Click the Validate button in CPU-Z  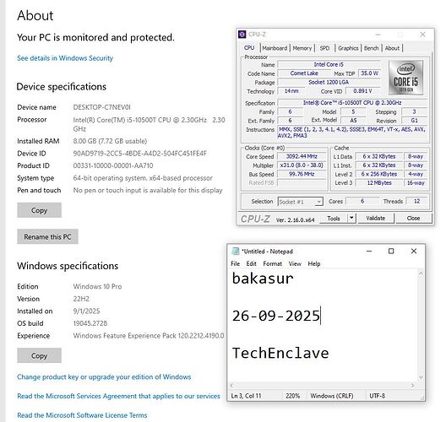click(x=375, y=219)
